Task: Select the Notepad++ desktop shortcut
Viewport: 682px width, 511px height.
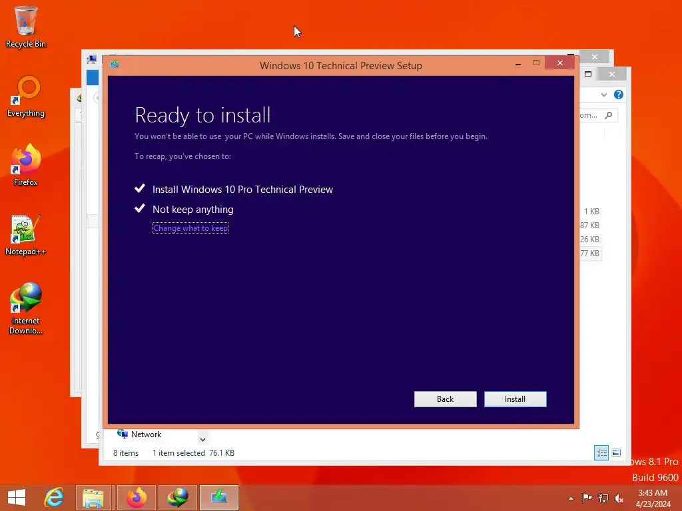Action: point(26,235)
